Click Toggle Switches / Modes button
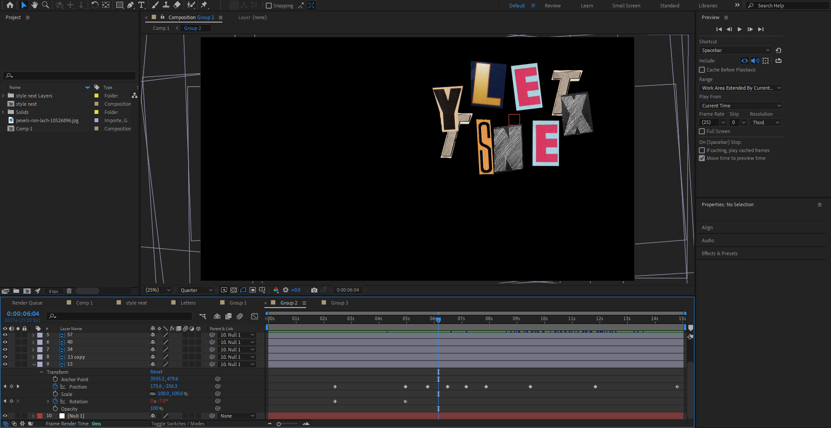This screenshot has width=831, height=428. [178, 424]
